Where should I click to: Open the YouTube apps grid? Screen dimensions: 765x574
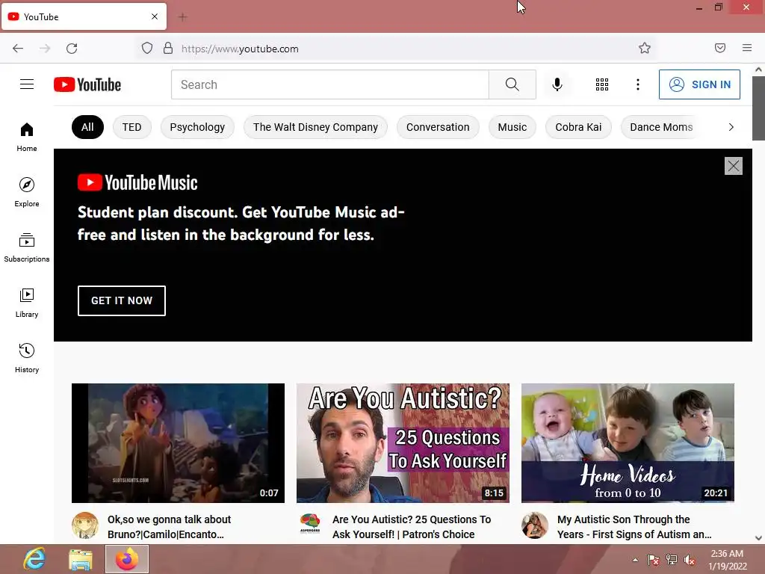coord(602,84)
